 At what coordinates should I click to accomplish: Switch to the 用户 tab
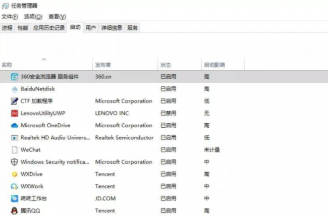coord(91,28)
